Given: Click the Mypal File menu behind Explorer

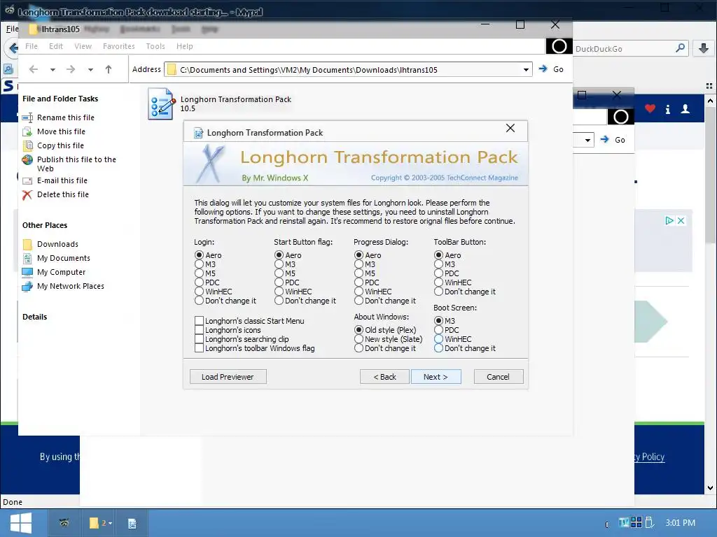Looking at the screenshot, I should click(x=12, y=29).
